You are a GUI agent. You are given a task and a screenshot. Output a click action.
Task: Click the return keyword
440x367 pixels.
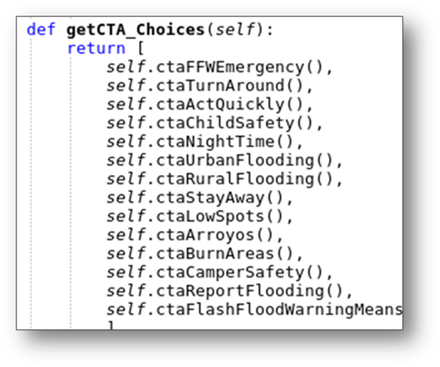click(x=97, y=48)
